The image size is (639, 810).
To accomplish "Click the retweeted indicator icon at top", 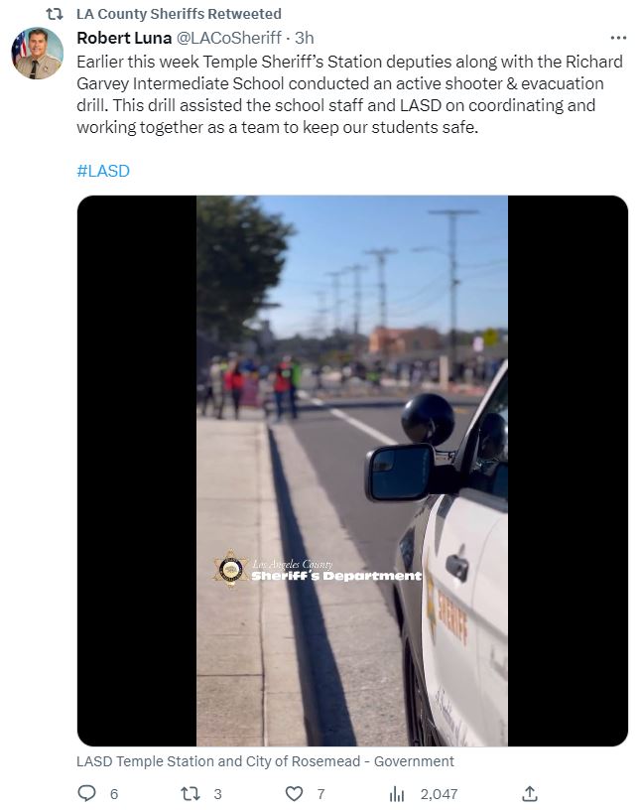I will point(55,14).
